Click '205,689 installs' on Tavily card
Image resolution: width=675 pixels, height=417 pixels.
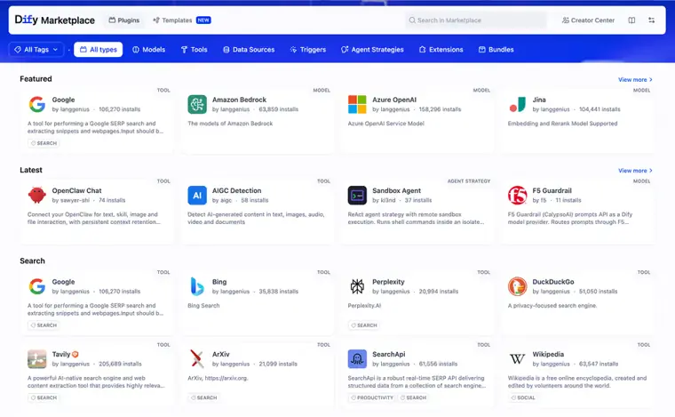pyautogui.click(x=120, y=364)
